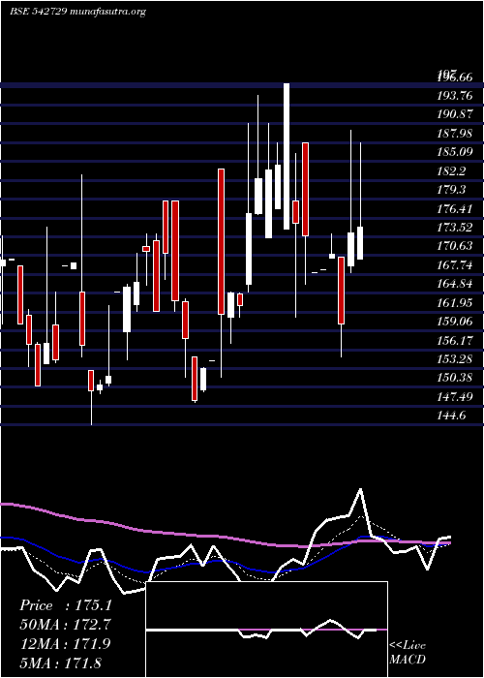Select the 144.6 price axis label
484x678 pixels.
click(x=452, y=416)
